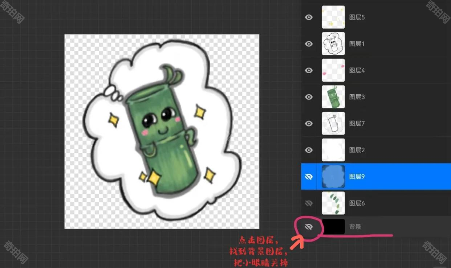Image resolution: width=451 pixels, height=268 pixels.
Task: Select the 图层5 thumbnail with yellow sparkles
Action: [333, 17]
